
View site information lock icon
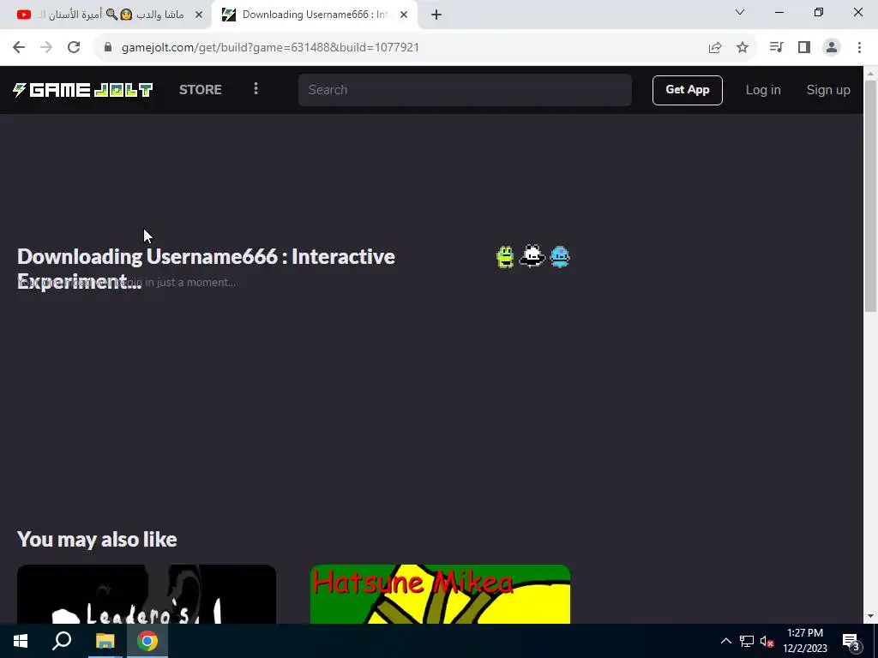108,47
